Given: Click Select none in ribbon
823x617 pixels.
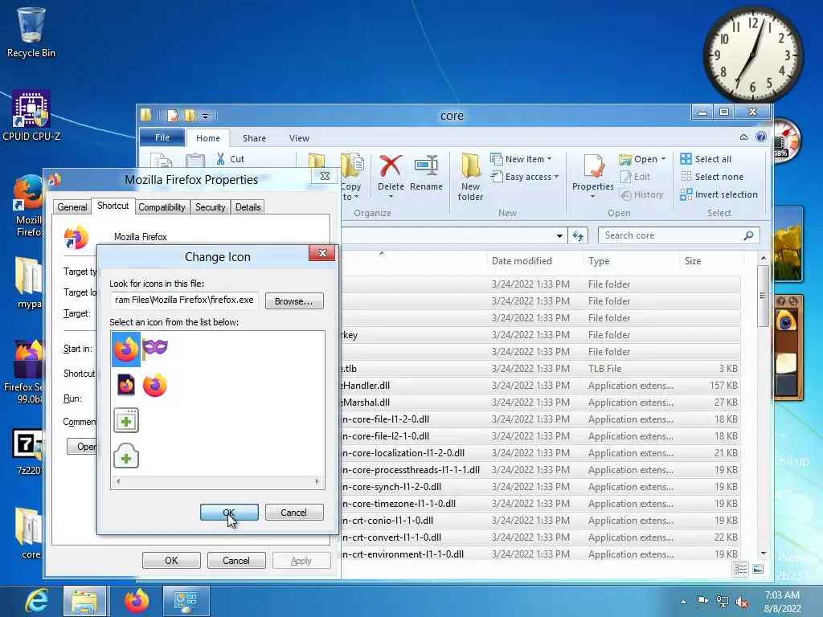Looking at the screenshot, I should pos(712,177).
